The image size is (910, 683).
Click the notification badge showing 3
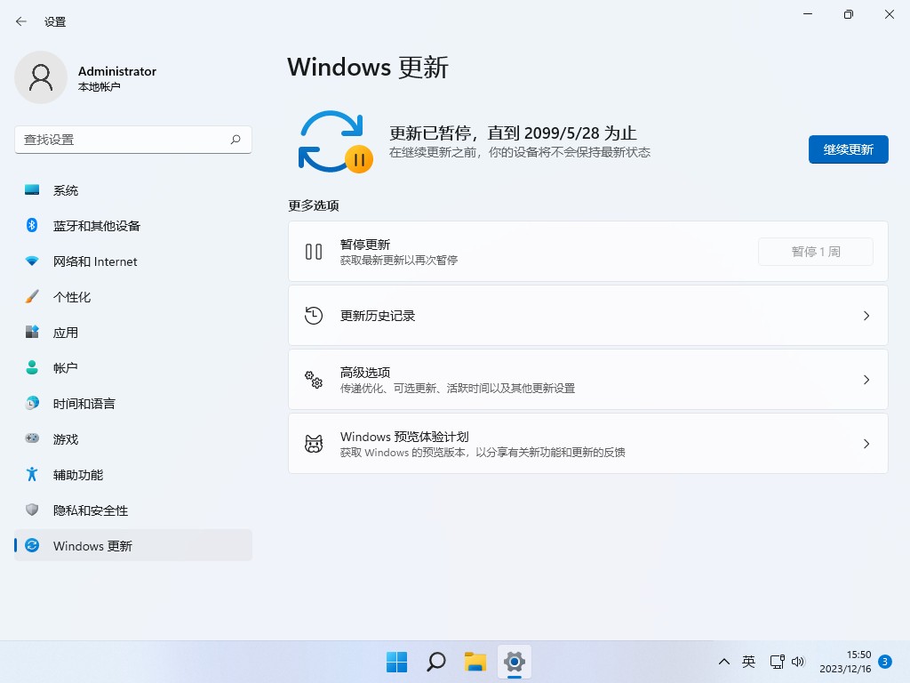tap(885, 662)
